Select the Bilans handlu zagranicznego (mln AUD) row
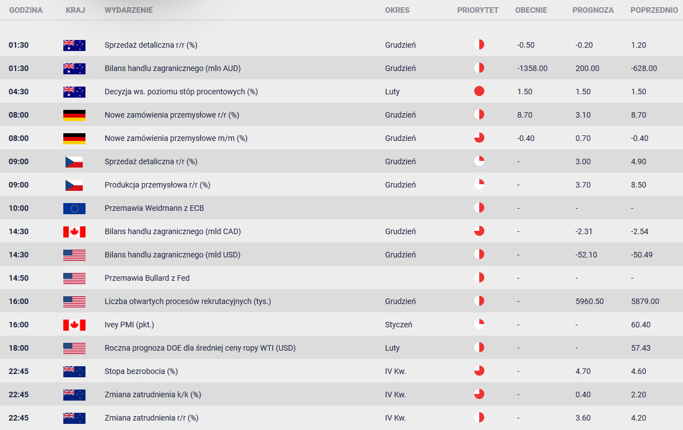 341,68
